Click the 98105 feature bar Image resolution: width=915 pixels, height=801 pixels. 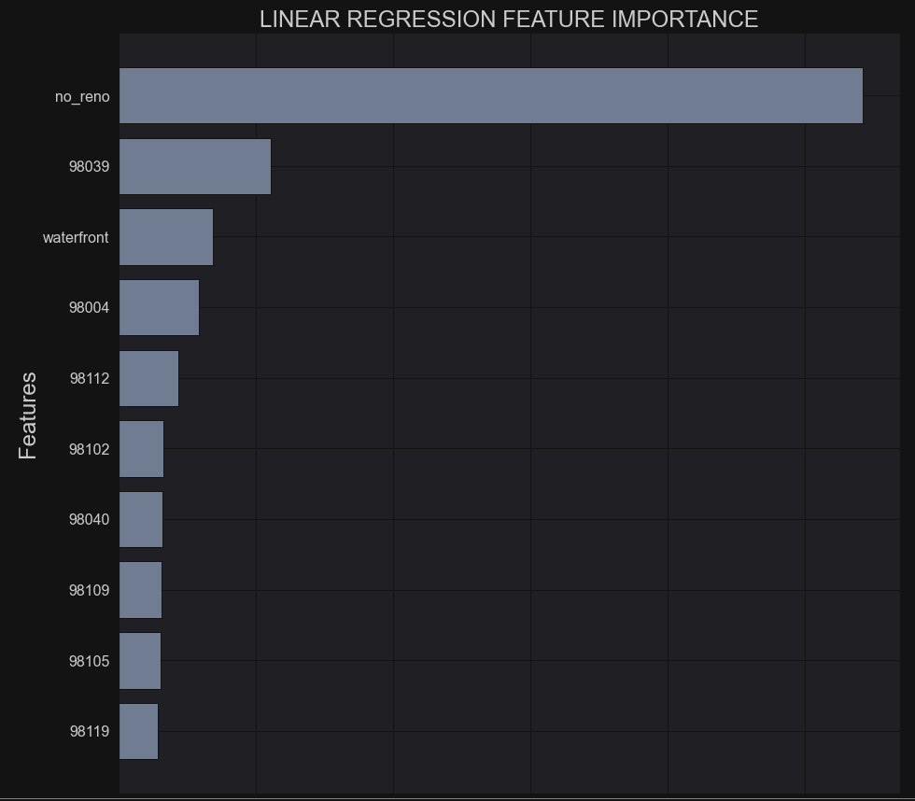pyautogui.click(x=140, y=661)
